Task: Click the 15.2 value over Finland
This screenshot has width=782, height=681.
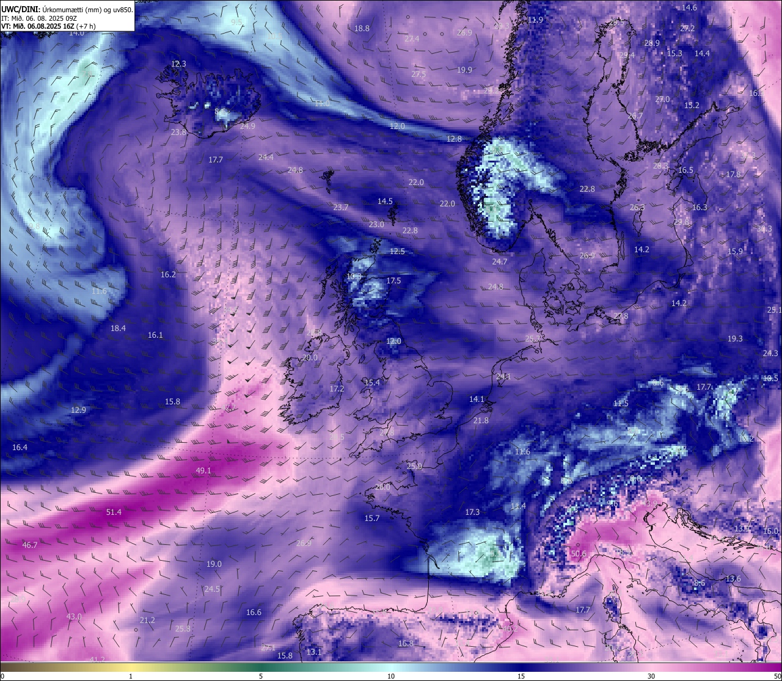Action: click(x=692, y=105)
